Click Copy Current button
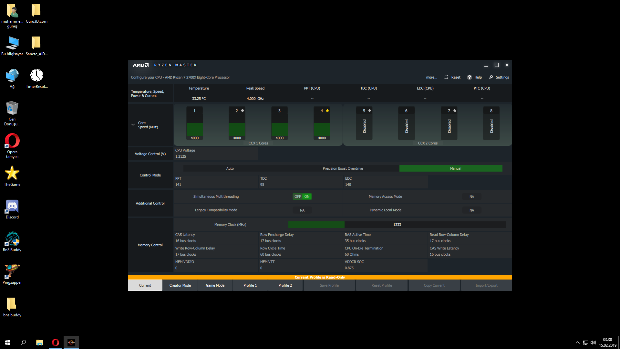 point(434,285)
